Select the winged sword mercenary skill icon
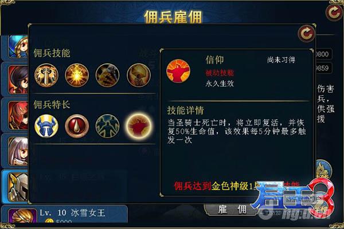The height and width of the screenshot is (229, 344). tap(46, 75)
